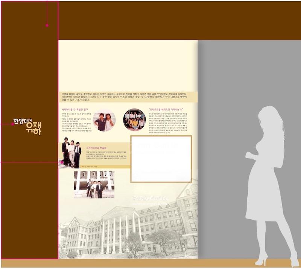The image size is (301, 269).
Task: Click the 한양대와 유재하 title logo
Action: click(x=27, y=126)
